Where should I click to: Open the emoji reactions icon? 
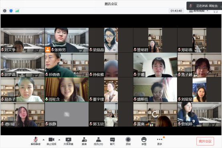144,141
